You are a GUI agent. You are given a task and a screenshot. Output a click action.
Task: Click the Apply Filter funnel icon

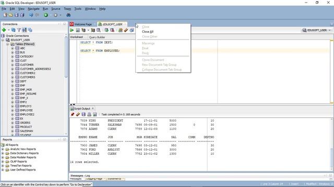click(x=19, y=30)
